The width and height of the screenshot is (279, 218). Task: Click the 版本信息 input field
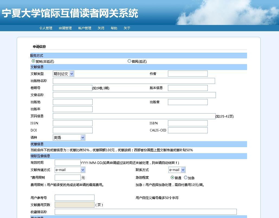coord(188,88)
